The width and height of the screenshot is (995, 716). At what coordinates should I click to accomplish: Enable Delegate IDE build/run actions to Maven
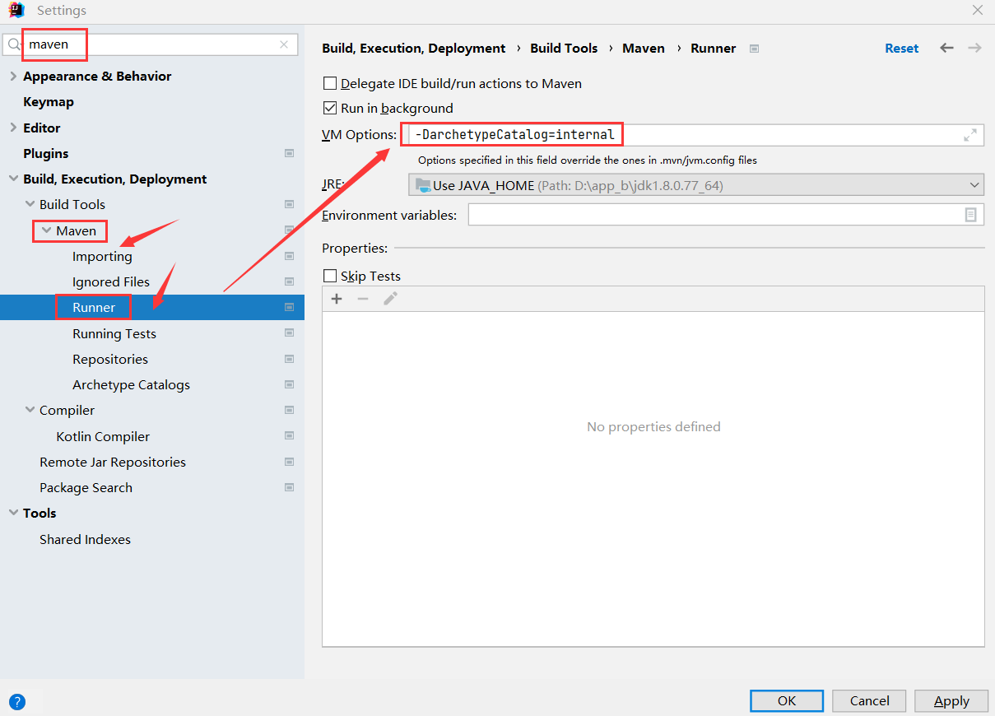pos(330,83)
